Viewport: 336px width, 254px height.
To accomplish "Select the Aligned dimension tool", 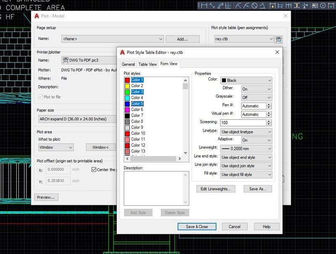I will [x=213, y=5].
